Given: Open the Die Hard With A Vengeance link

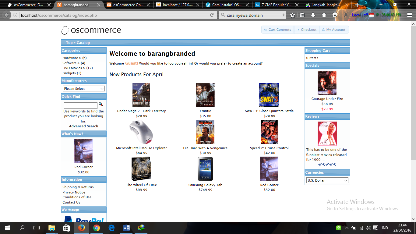Looking at the screenshot, I should tap(205, 148).
